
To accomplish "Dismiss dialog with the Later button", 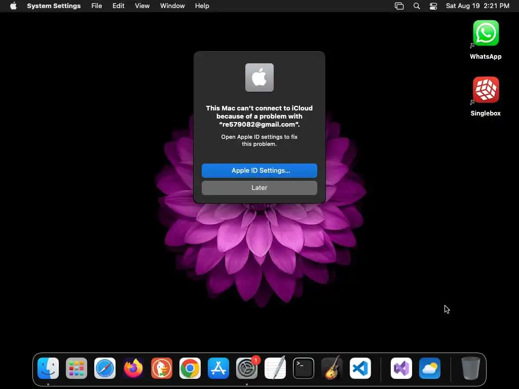I will pos(259,187).
